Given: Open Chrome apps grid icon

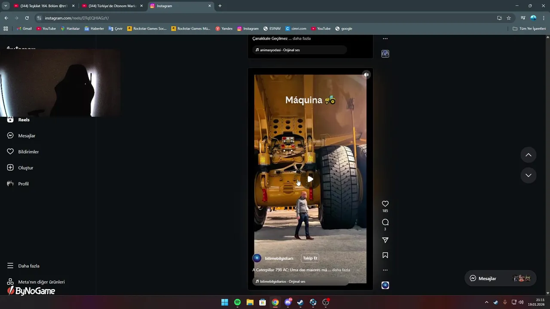Looking at the screenshot, I should 6,29.
